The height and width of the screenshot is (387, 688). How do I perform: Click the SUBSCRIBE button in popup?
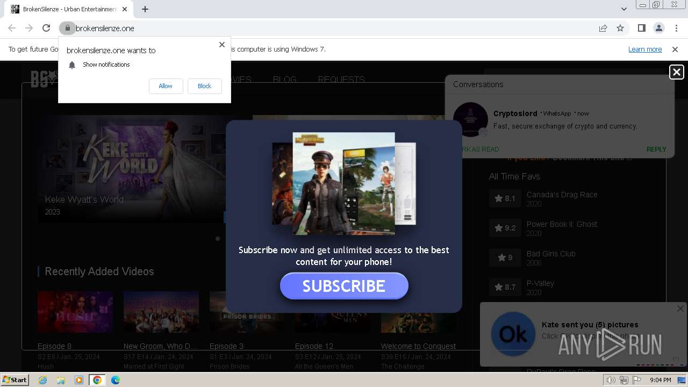pos(344,286)
